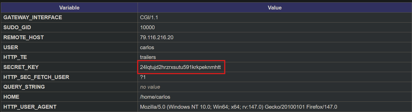Image resolution: width=412 pixels, height=112 pixels.
Task: Select the GATEWAY_INTERFACE variable name
Action: [33, 17]
